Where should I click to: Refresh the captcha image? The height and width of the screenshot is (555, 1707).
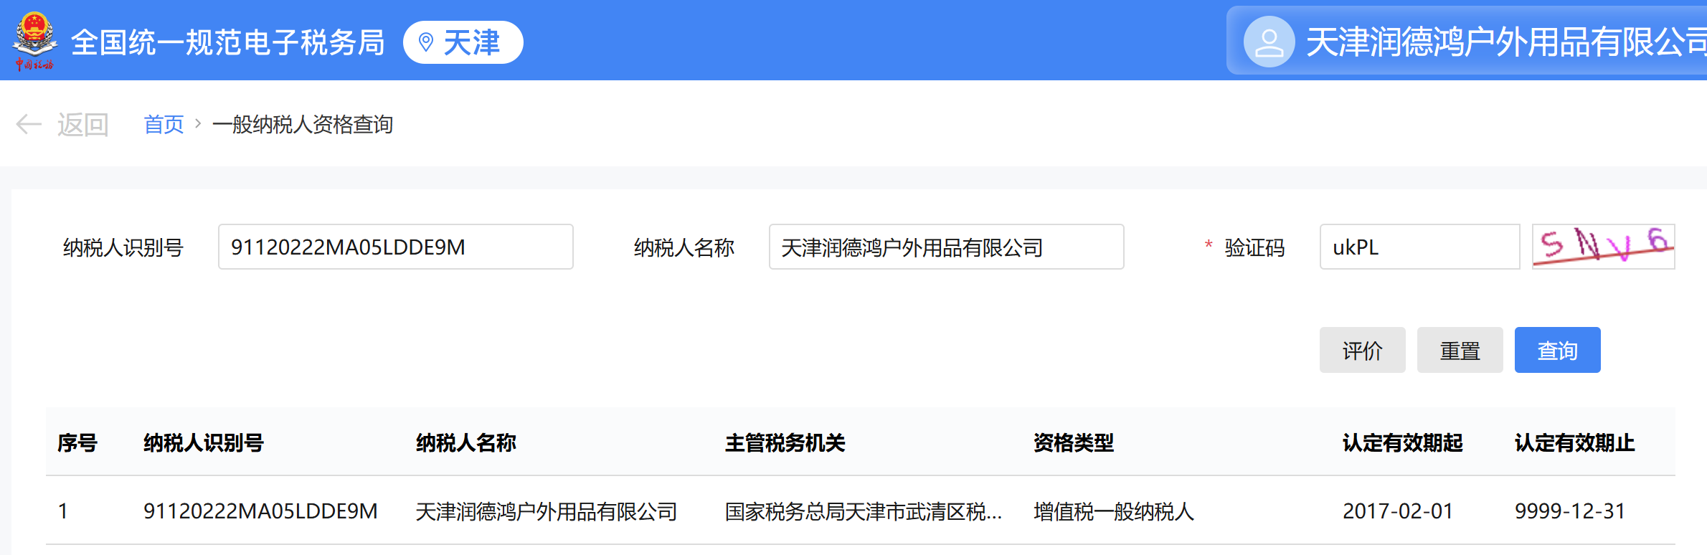click(1603, 247)
